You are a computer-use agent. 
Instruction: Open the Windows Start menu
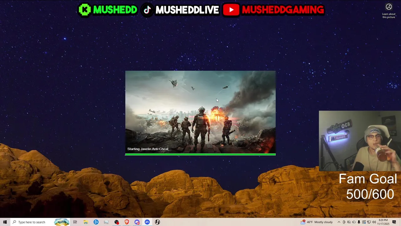tap(5, 222)
